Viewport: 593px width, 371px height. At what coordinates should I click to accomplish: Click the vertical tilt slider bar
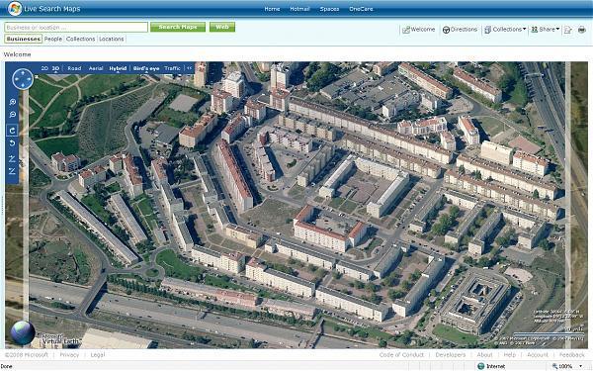tap(26, 205)
